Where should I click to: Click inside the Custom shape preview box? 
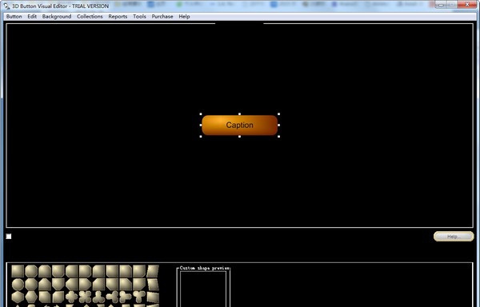203,289
